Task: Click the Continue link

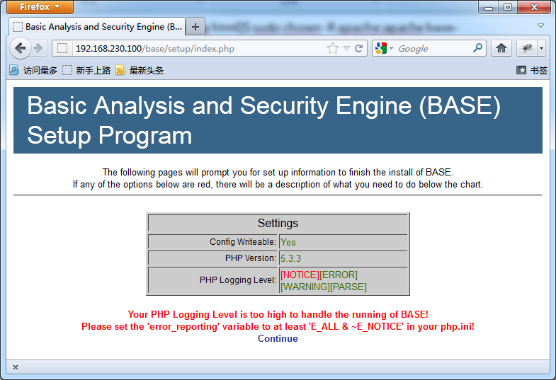Action: click(x=278, y=338)
